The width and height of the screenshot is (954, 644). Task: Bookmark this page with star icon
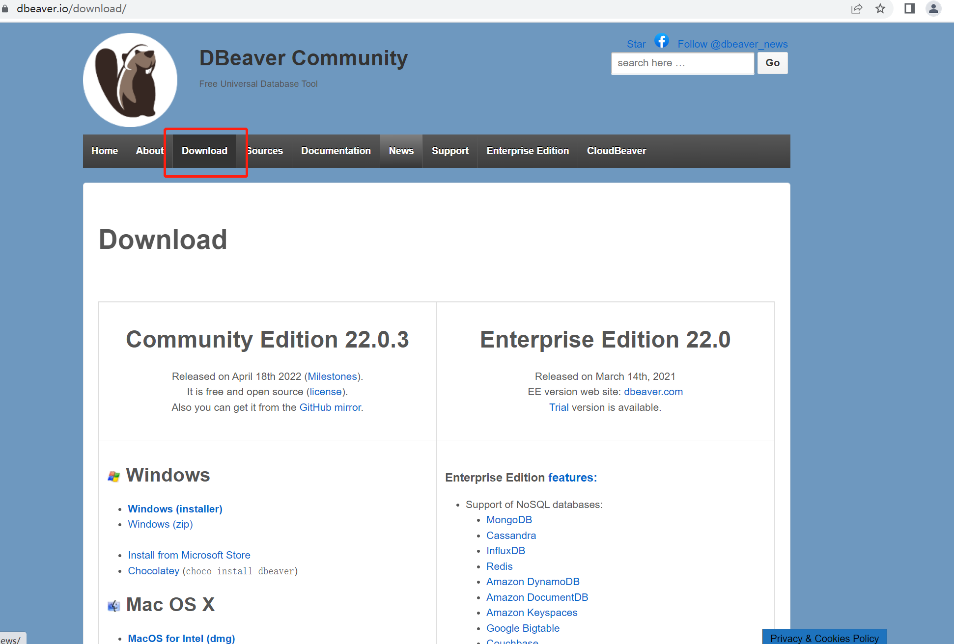coord(880,9)
